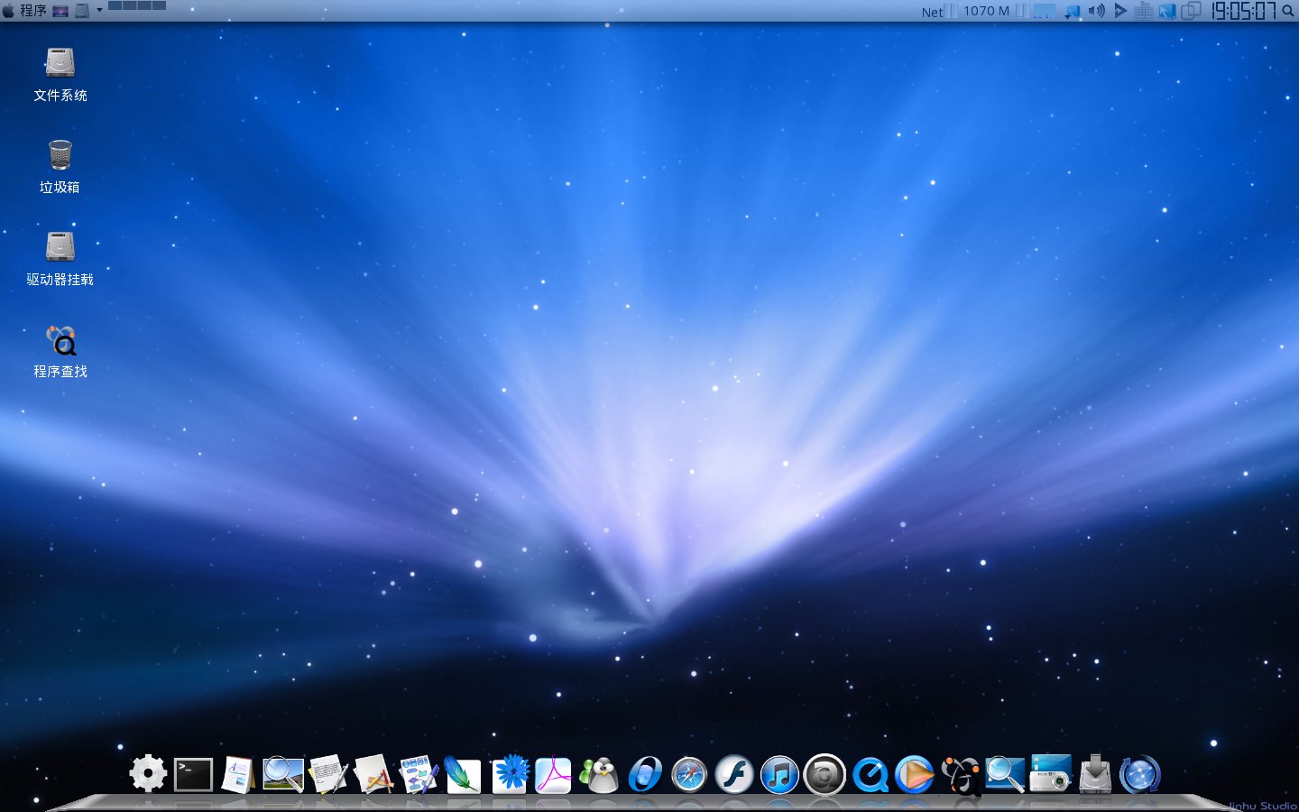The width and height of the screenshot is (1299, 812).
Task: Switch to the first workspace in the pager
Action: pyautogui.click(x=115, y=5)
